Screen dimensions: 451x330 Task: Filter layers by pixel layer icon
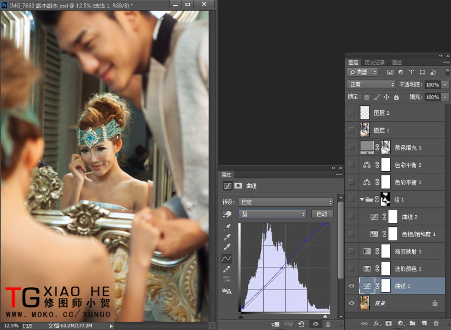pos(390,72)
